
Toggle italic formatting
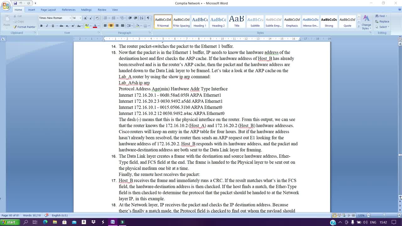pos(47,26)
